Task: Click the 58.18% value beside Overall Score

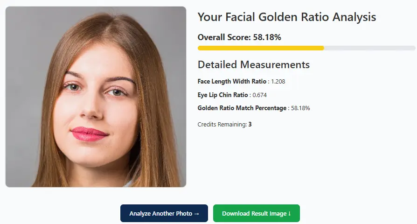Action: 267,37
